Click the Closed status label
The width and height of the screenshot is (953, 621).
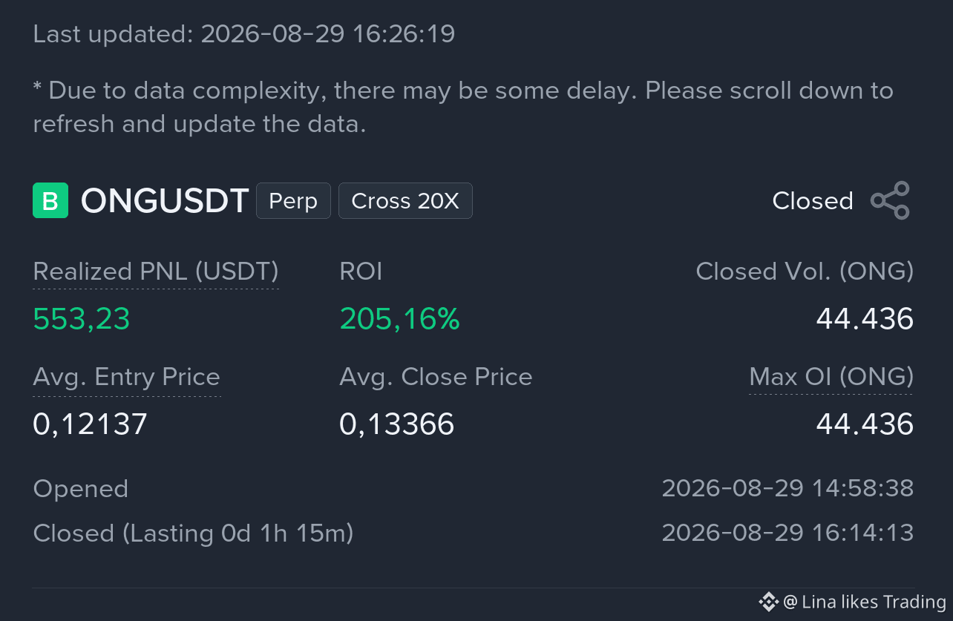click(x=813, y=201)
